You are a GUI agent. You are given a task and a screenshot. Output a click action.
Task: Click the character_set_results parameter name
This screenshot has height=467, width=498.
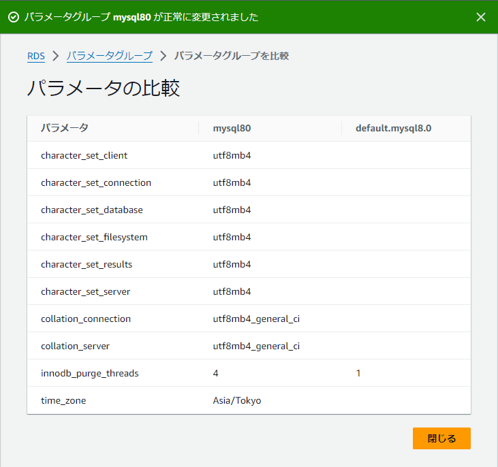87,264
